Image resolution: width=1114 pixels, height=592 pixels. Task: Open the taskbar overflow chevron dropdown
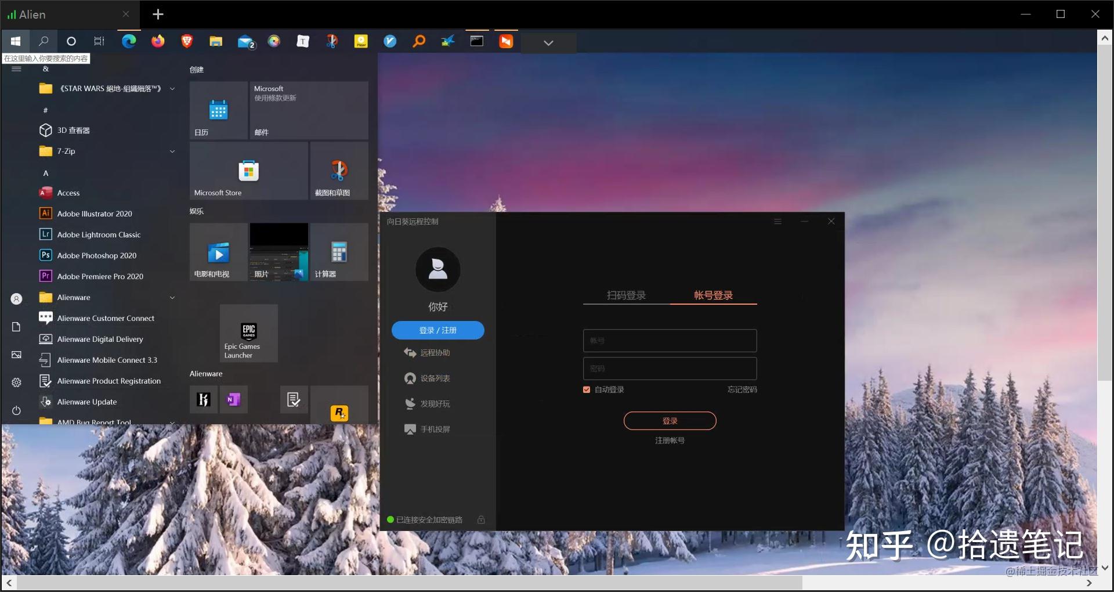coord(548,42)
